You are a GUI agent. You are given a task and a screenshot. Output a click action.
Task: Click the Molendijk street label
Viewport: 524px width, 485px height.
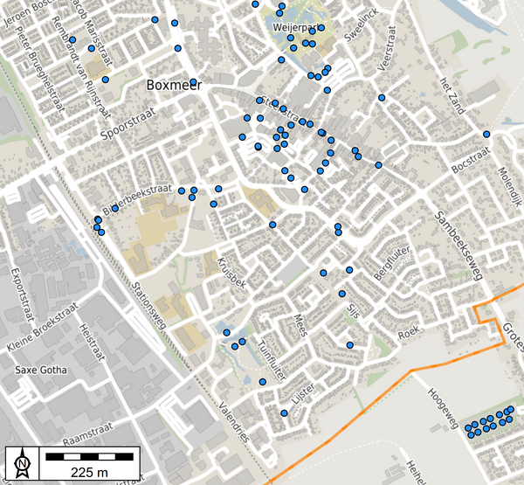point(510,187)
